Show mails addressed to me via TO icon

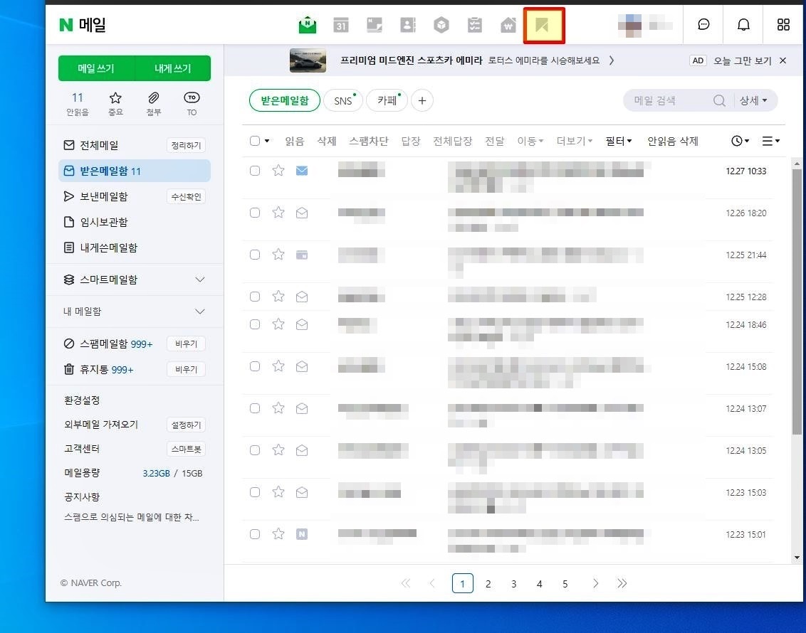(x=192, y=103)
